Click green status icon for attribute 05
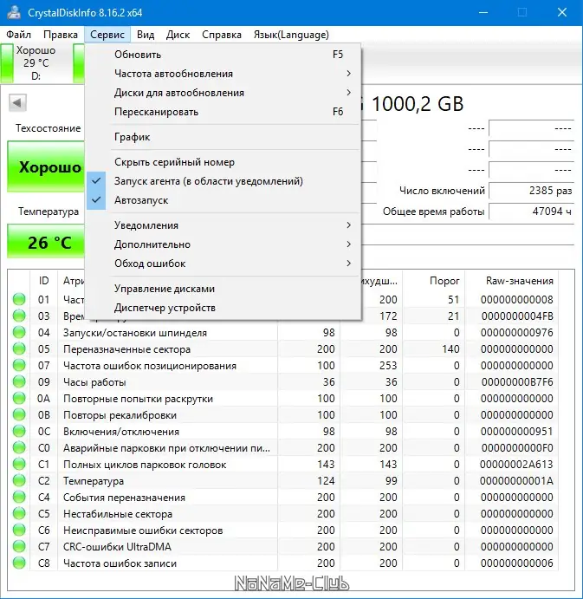 [19, 348]
